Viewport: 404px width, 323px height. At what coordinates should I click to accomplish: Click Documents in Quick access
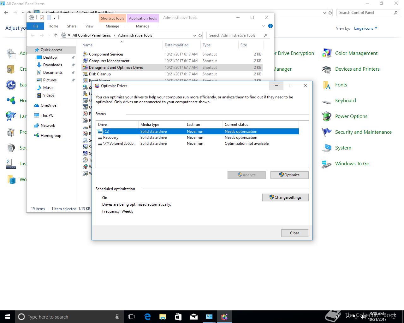coord(53,73)
